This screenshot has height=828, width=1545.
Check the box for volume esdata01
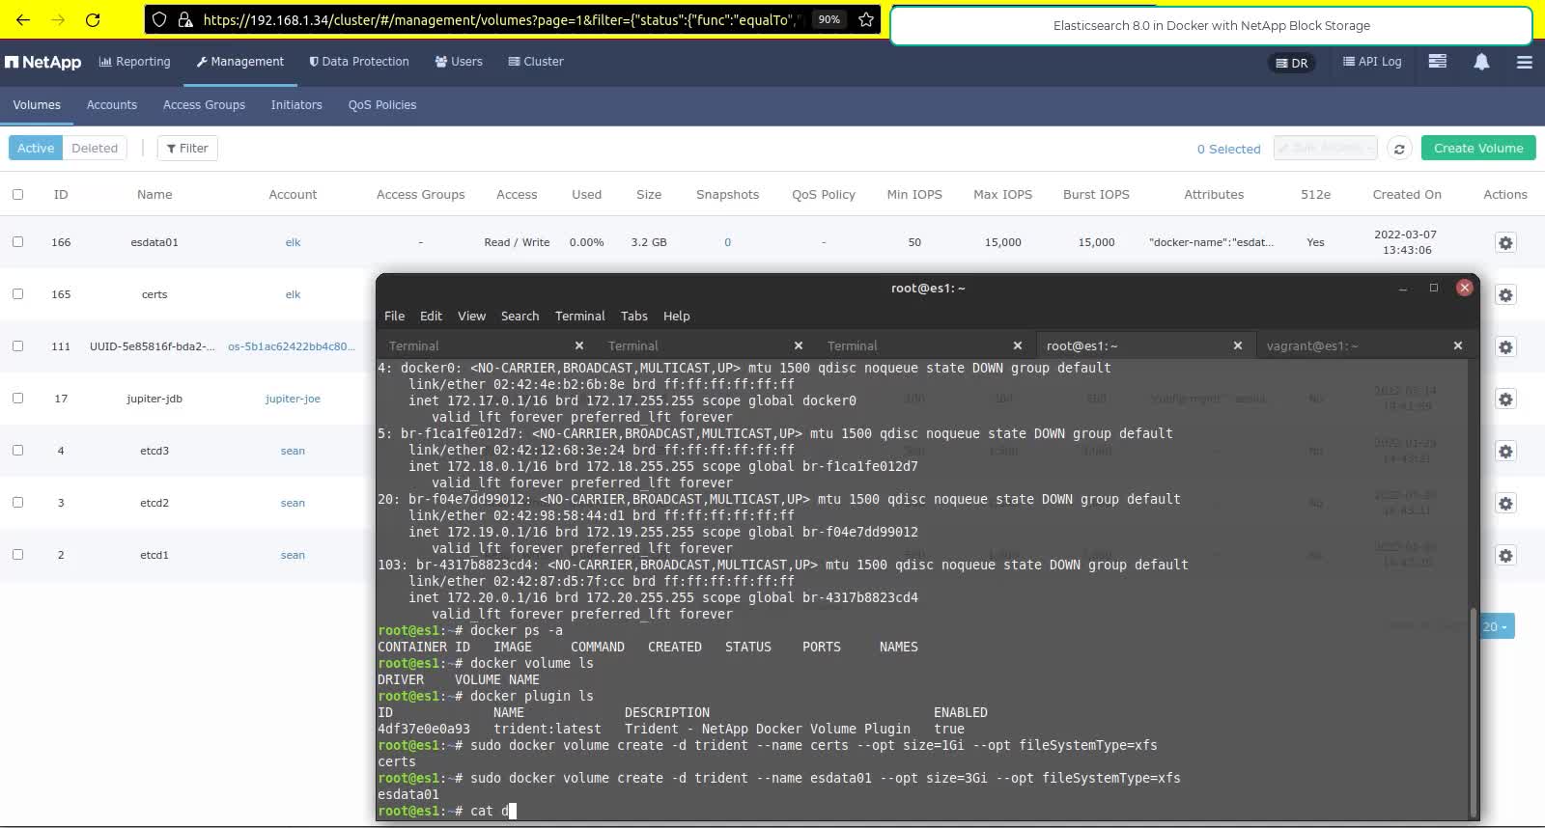pos(17,241)
